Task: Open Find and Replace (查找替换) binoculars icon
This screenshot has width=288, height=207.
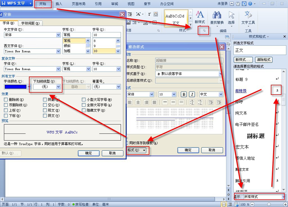Action: 217,15
